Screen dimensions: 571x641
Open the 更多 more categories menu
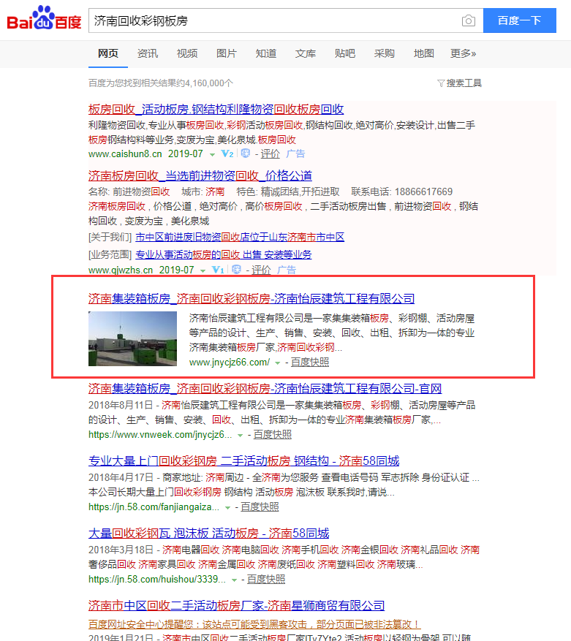[x=463, y=53]
